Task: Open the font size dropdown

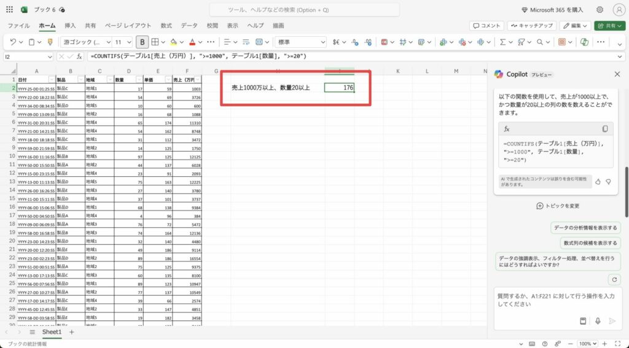Action: [122, 42]
